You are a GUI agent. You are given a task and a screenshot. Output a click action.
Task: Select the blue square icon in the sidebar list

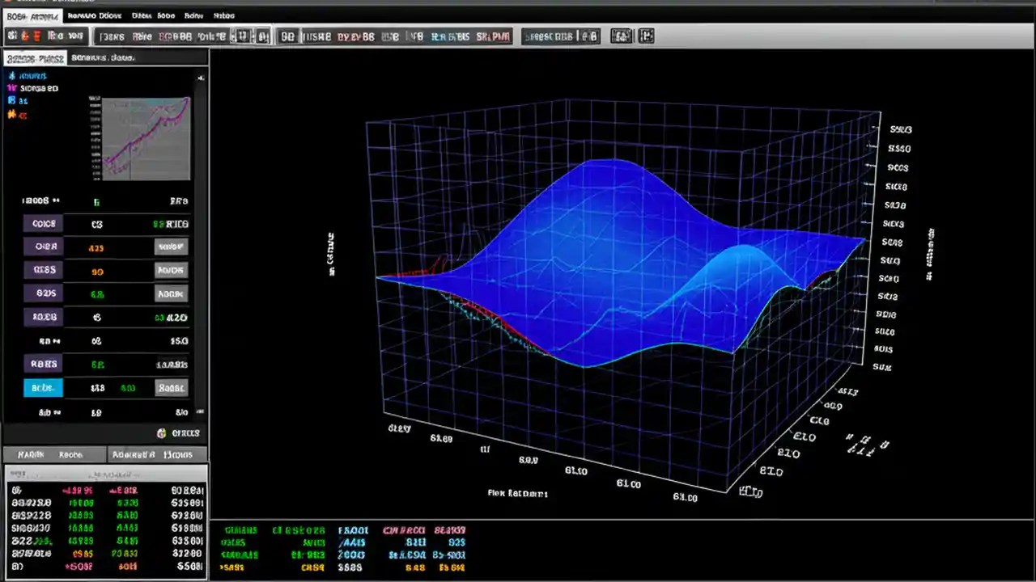[11, 100]
